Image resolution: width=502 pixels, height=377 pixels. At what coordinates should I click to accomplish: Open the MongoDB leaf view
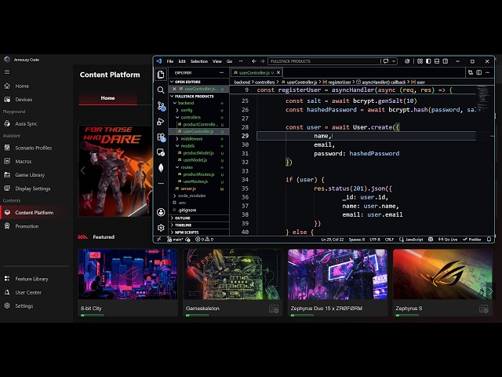pos(161,167)
